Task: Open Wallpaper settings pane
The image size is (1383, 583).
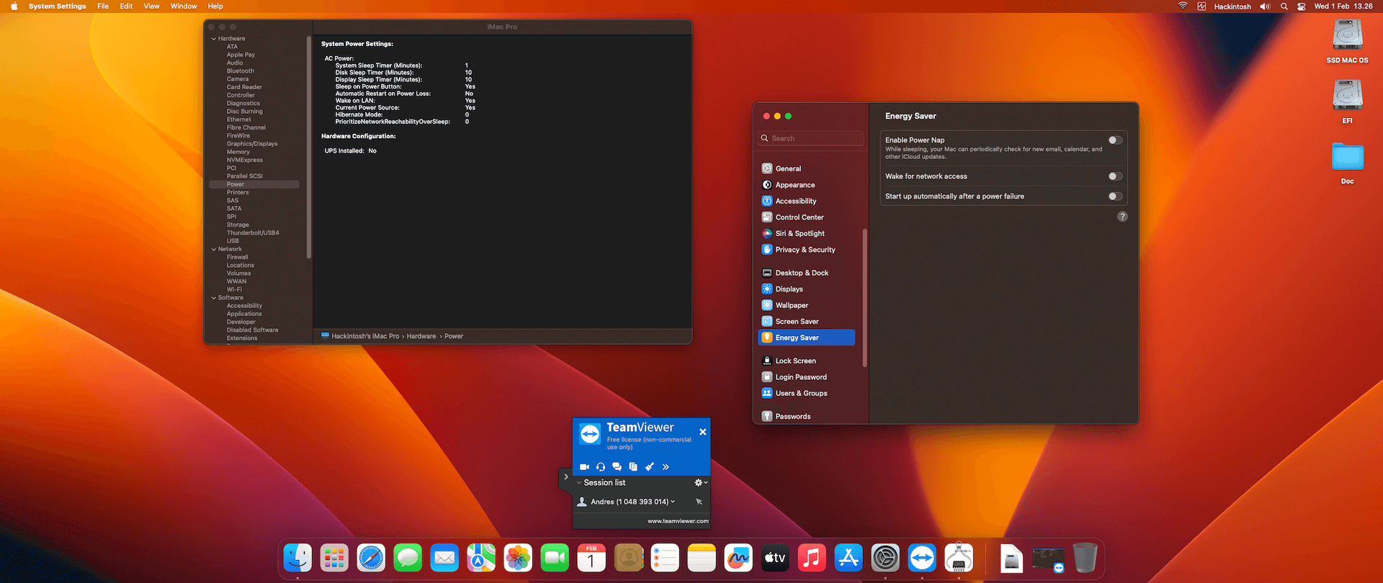Action: tap(807, 306)
